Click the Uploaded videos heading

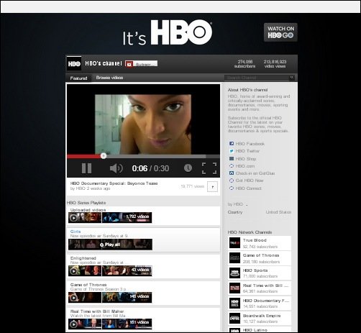88,210
